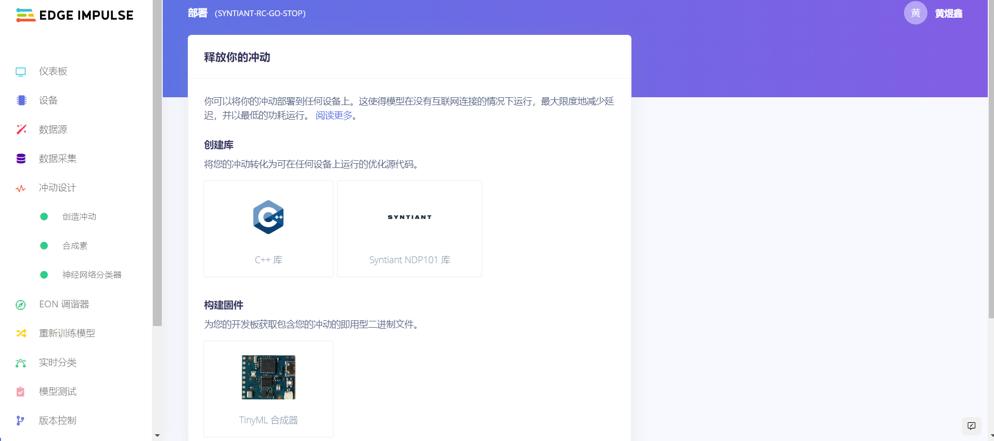This screenshot has height=441, width=994.
Task: Select 冲动设计 in the sidebar
Action: [58, 188]
